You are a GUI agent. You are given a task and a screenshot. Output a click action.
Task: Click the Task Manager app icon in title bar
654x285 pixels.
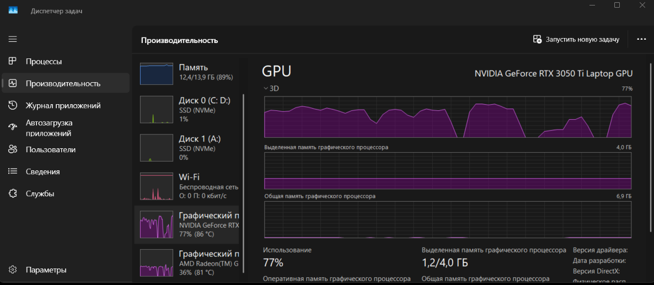[x=13, y=11]
